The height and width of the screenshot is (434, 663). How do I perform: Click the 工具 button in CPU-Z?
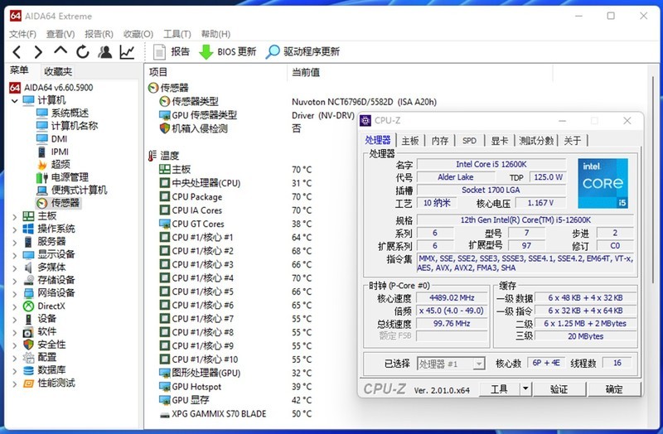point(499,389)
